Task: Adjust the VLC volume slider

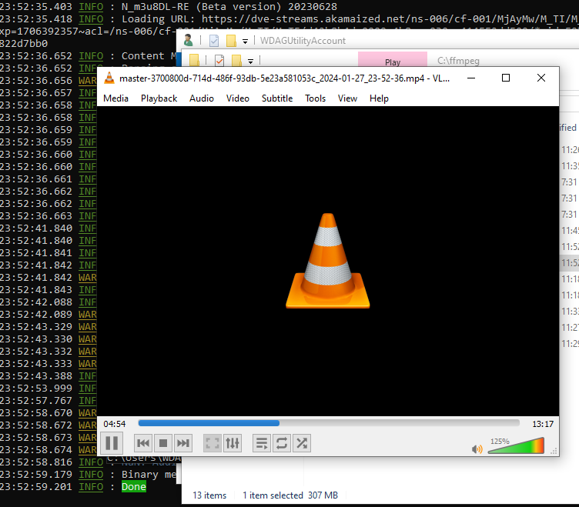Action: (x=516, y=445)
